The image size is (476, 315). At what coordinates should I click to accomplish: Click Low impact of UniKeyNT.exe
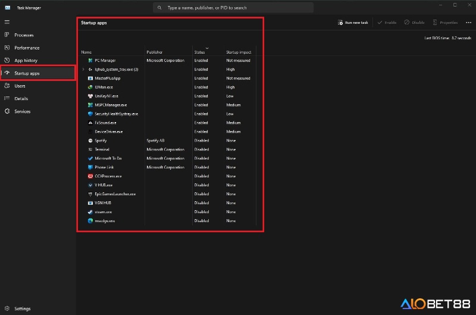tap(230, 96)
